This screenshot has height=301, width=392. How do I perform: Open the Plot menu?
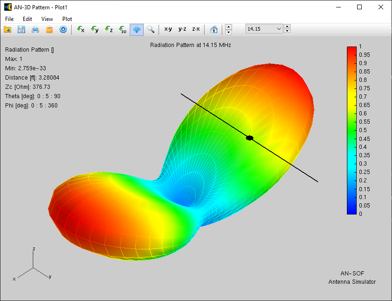point(67,19)
